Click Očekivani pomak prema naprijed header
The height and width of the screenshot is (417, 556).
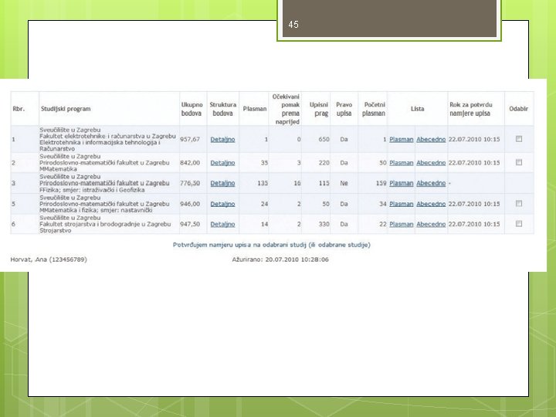tap(286, 109)
